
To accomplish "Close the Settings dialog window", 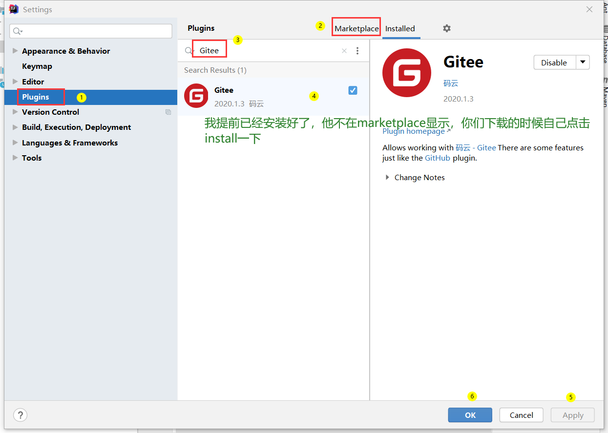I will [x=589, y=9].
